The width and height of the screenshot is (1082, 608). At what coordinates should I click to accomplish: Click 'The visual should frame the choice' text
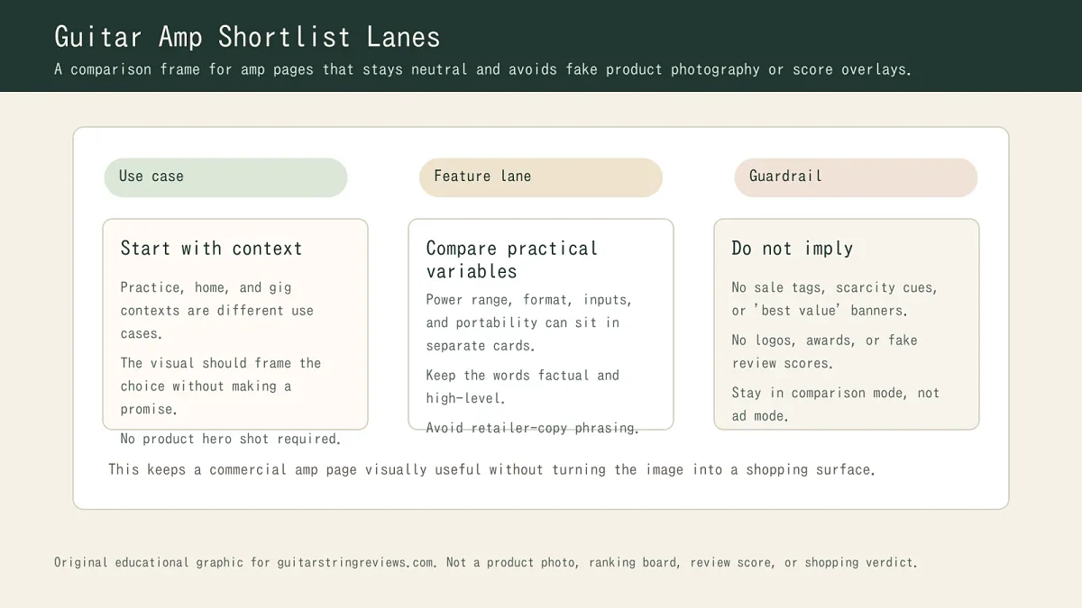(x=221, y=386)
